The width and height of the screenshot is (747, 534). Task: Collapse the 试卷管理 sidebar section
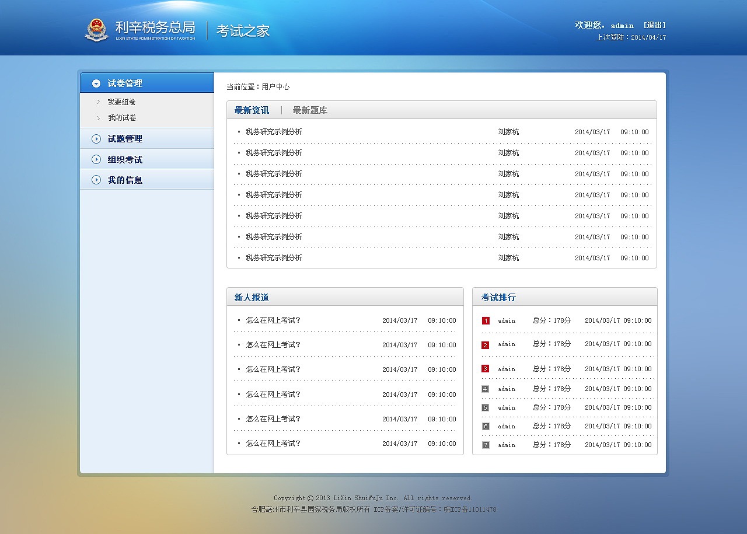[147, 83]
